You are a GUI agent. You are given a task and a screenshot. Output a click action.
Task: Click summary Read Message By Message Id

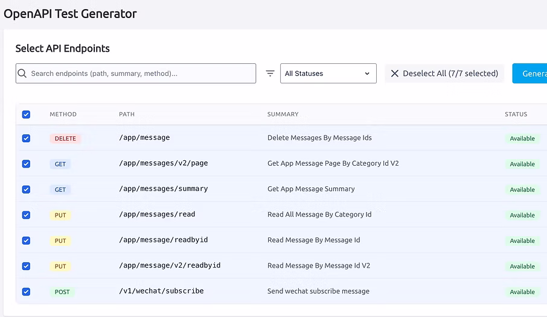point(314,240)
